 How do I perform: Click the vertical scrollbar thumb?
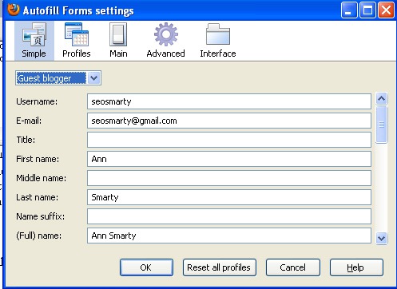pos(381,125)
